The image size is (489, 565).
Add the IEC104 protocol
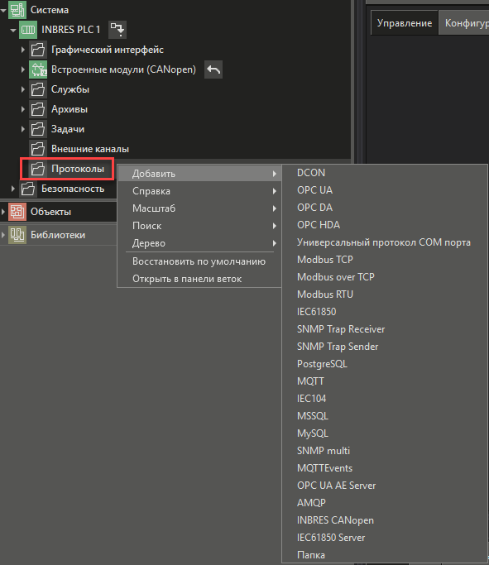tap(385, 399)
